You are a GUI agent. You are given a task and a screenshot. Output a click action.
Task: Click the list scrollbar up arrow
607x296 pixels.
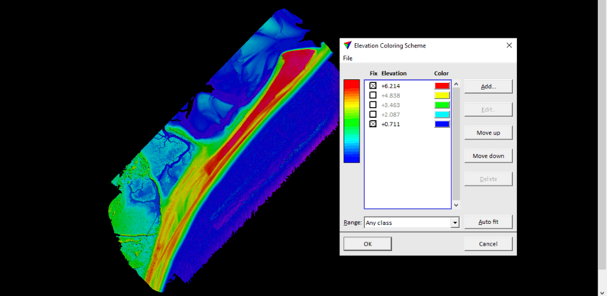(457, 84)
